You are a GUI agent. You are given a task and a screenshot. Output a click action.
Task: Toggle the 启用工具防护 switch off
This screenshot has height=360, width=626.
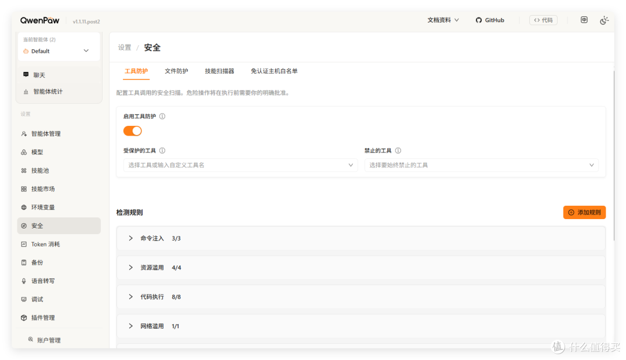pyautogui.click(x=133, y=131)
